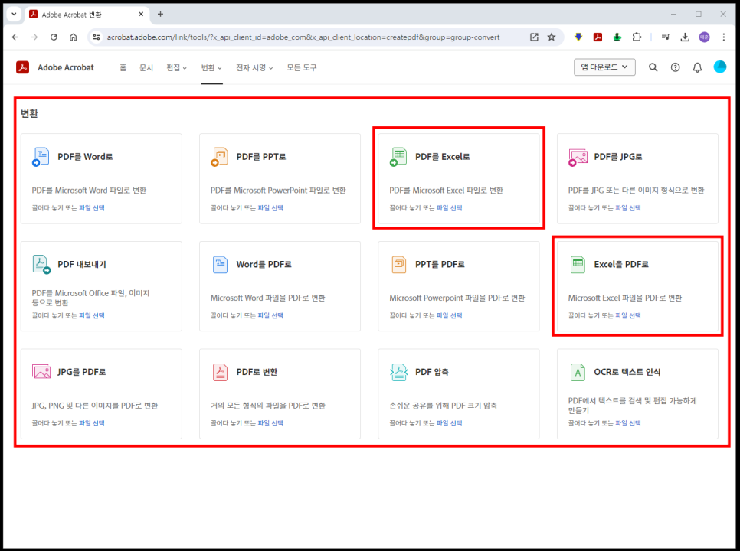Click 파일 선택 in PDF 압축 card
The height and width of the screenshot is (551, 740).
pyautogui.click(x=449, y=422)
